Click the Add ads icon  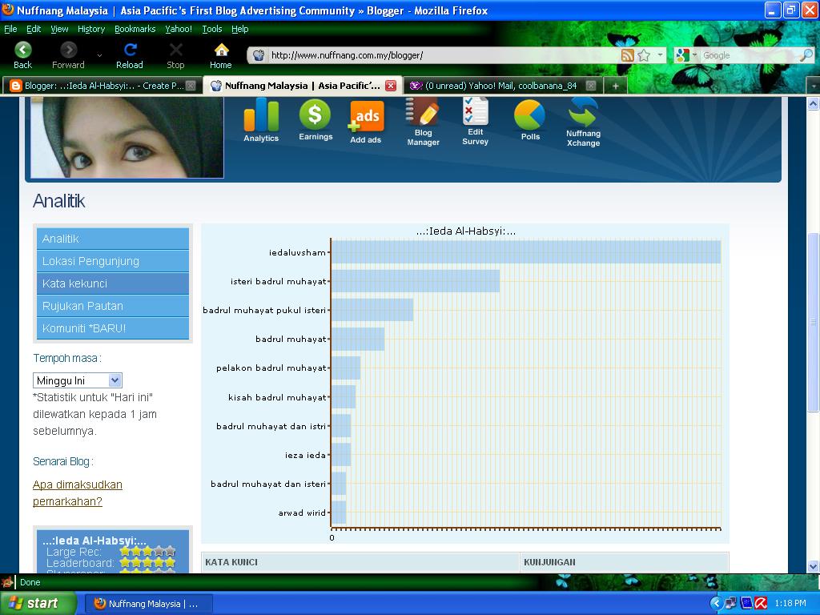tap(366, 122)
